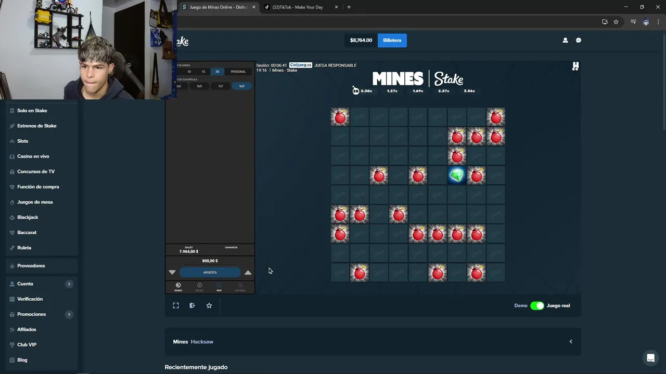The width and height of the screenshot is (666, 374).
Task: Choose the 9x9 grid size
Action: 242,86
